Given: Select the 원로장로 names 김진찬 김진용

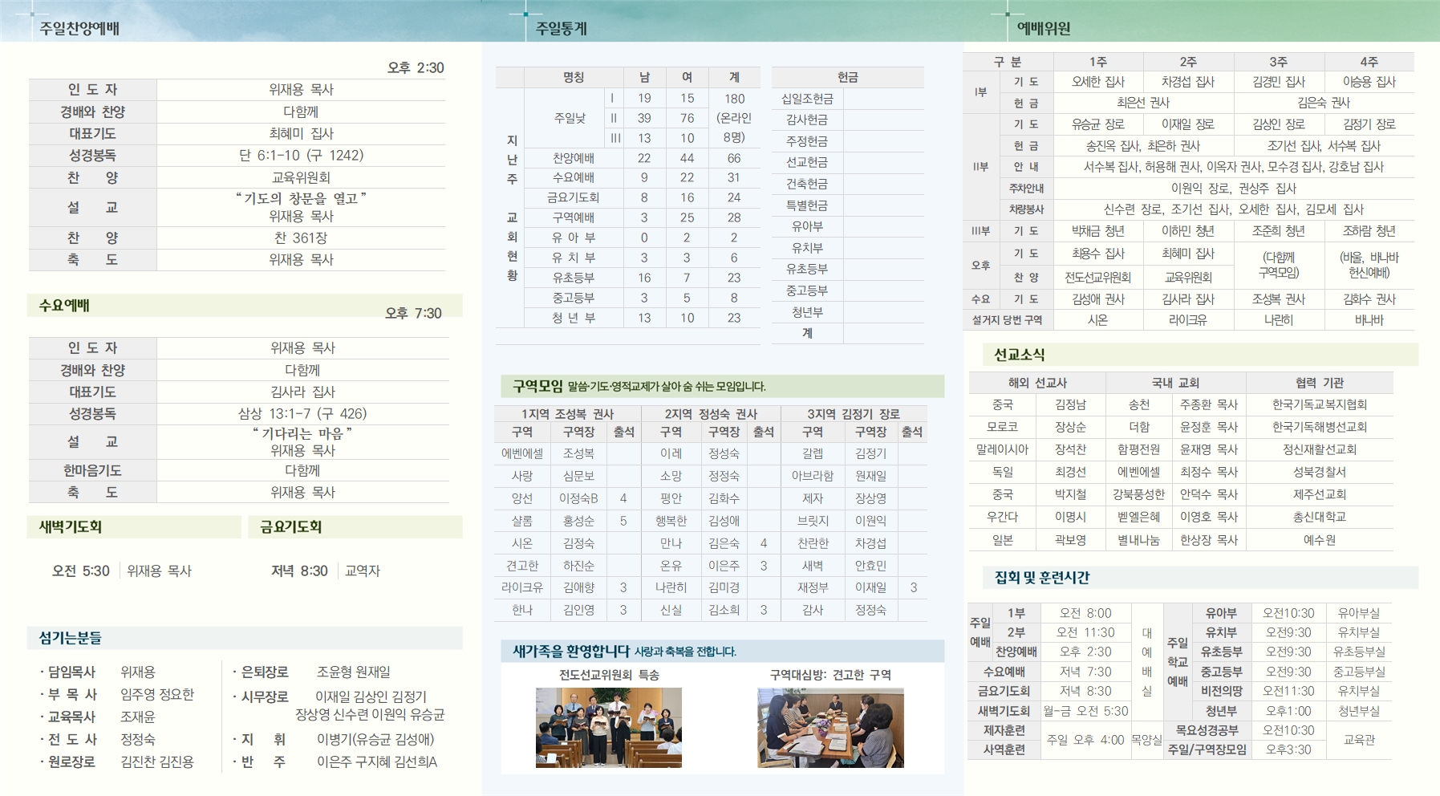Looking at the screenshot, I should 157,761.
